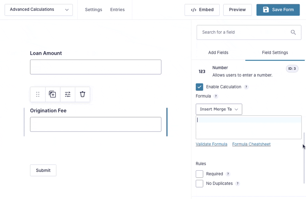This screenshot has width=306, height=199.
Task: Enable the Required checkbox
Action: [x=200, y=174]
